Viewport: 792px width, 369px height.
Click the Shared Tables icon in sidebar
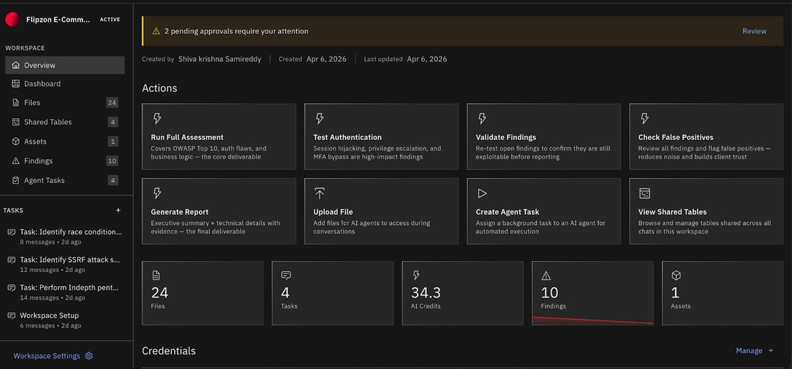click(x=16, y=122)
